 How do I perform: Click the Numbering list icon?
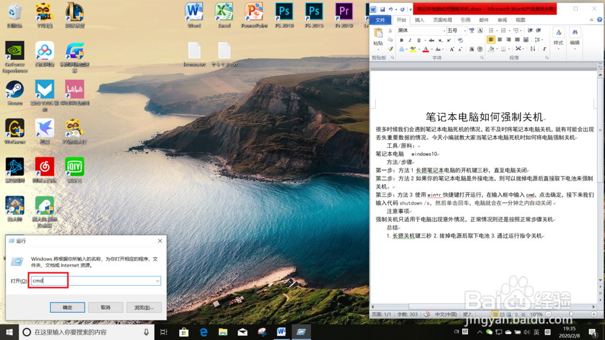(503, 30)
